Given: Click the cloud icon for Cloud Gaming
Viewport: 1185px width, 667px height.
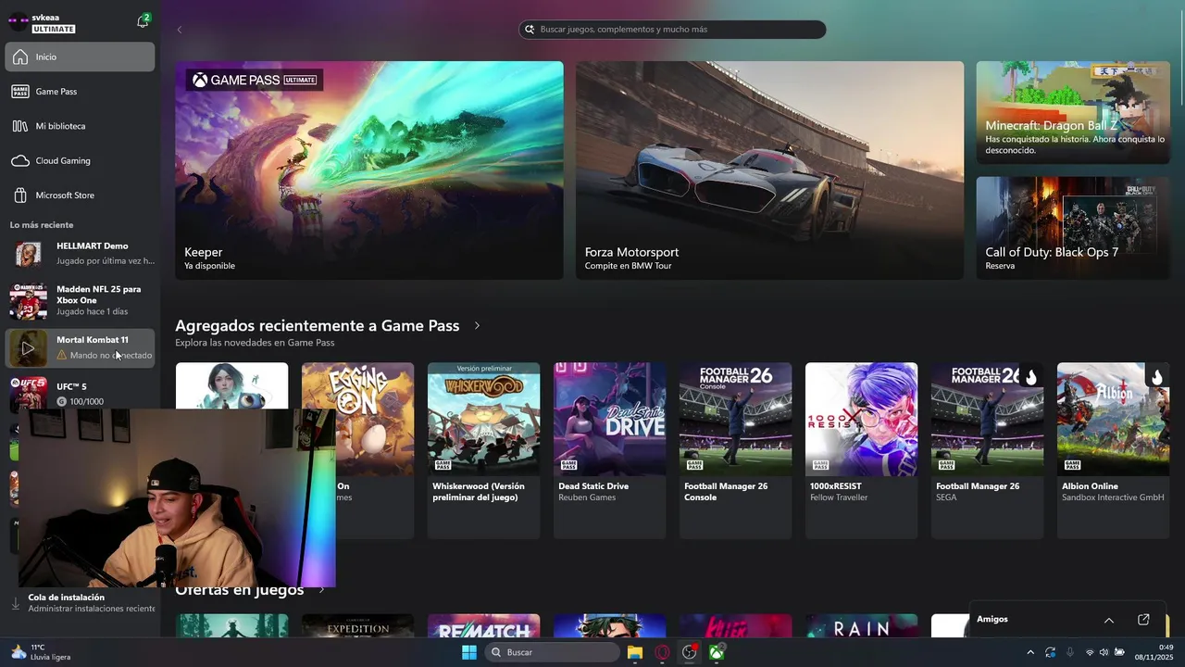Looking at the screenshot, I should point(20,161).
